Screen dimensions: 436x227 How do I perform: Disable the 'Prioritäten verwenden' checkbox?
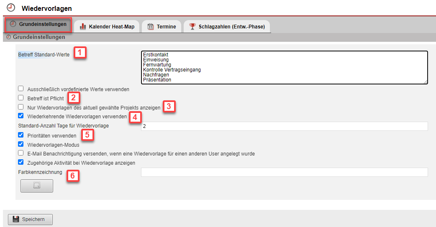(21, 135)
